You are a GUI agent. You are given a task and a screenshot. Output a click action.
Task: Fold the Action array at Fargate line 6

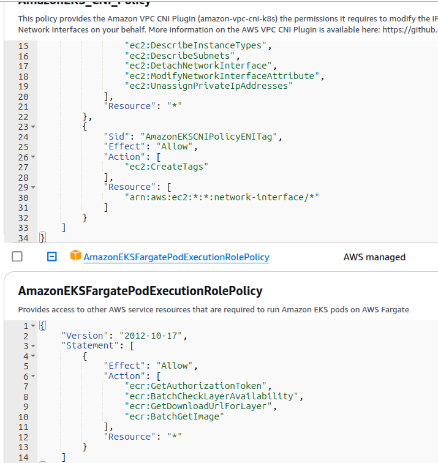pos(33,376)
